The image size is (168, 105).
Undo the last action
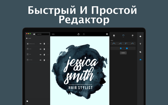click(78, 34)
